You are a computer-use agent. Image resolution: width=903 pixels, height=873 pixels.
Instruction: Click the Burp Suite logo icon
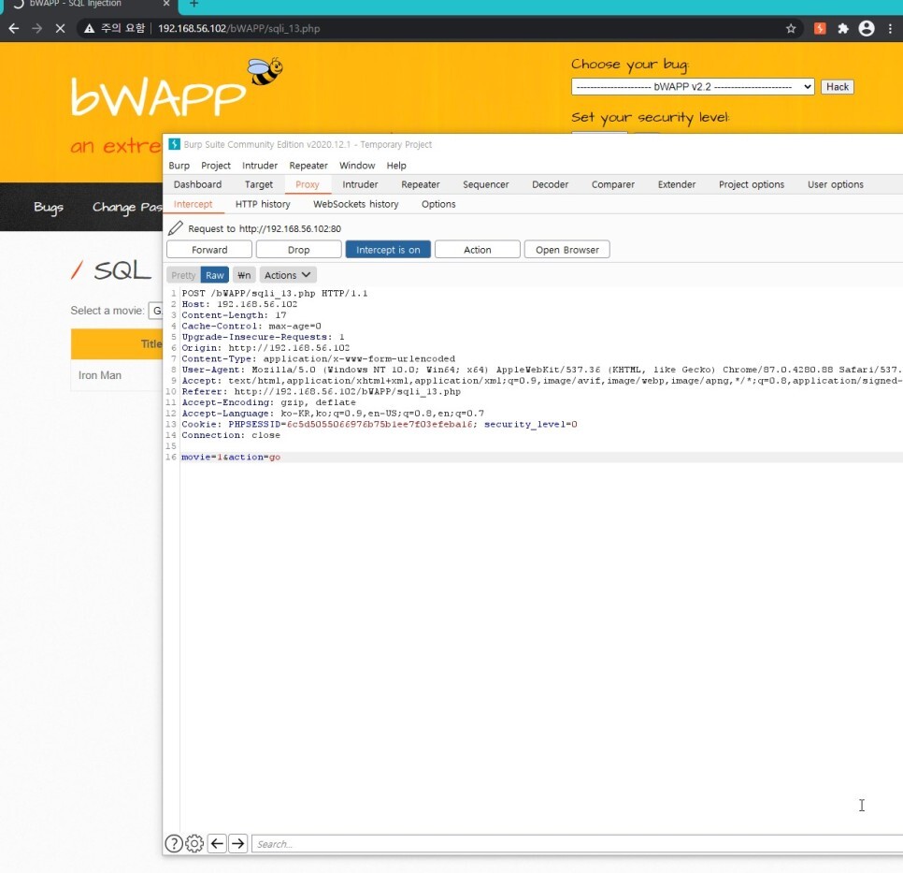click(x=174, y=144)
